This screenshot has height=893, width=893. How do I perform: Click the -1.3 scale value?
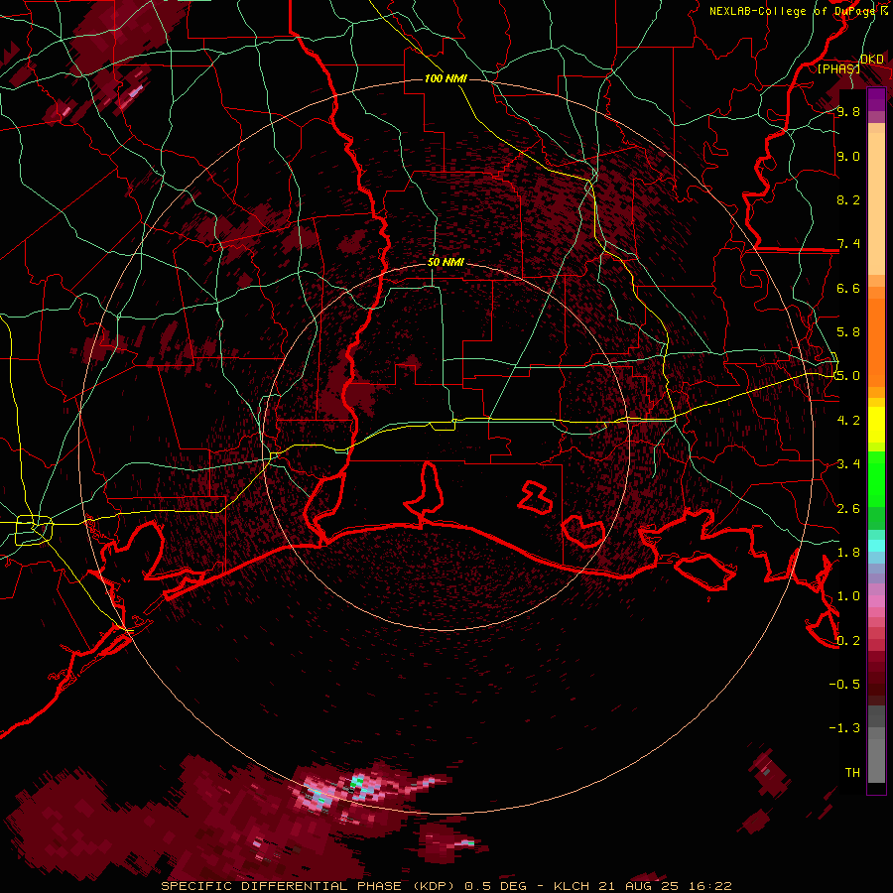pyautogui.click(x=844, y=728)
